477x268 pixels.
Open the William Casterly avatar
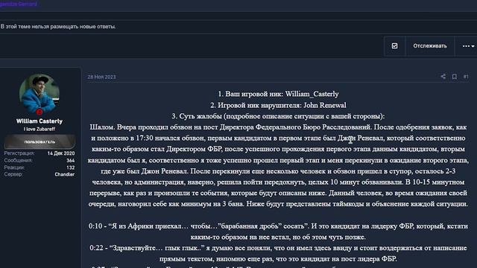coord(40,95)
